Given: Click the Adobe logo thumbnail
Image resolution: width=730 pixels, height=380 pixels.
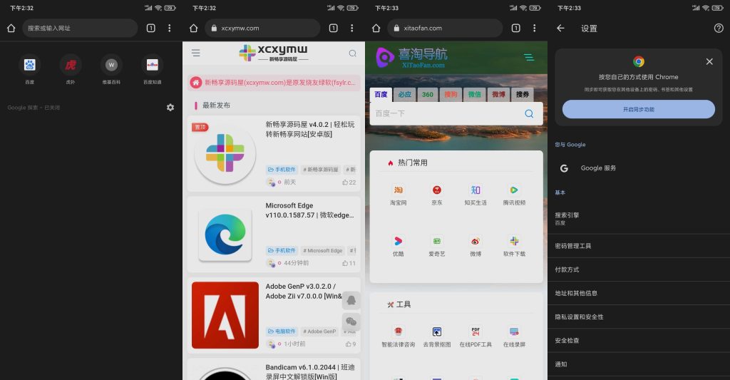Looking at the screenshot, I should pos(225,315).
